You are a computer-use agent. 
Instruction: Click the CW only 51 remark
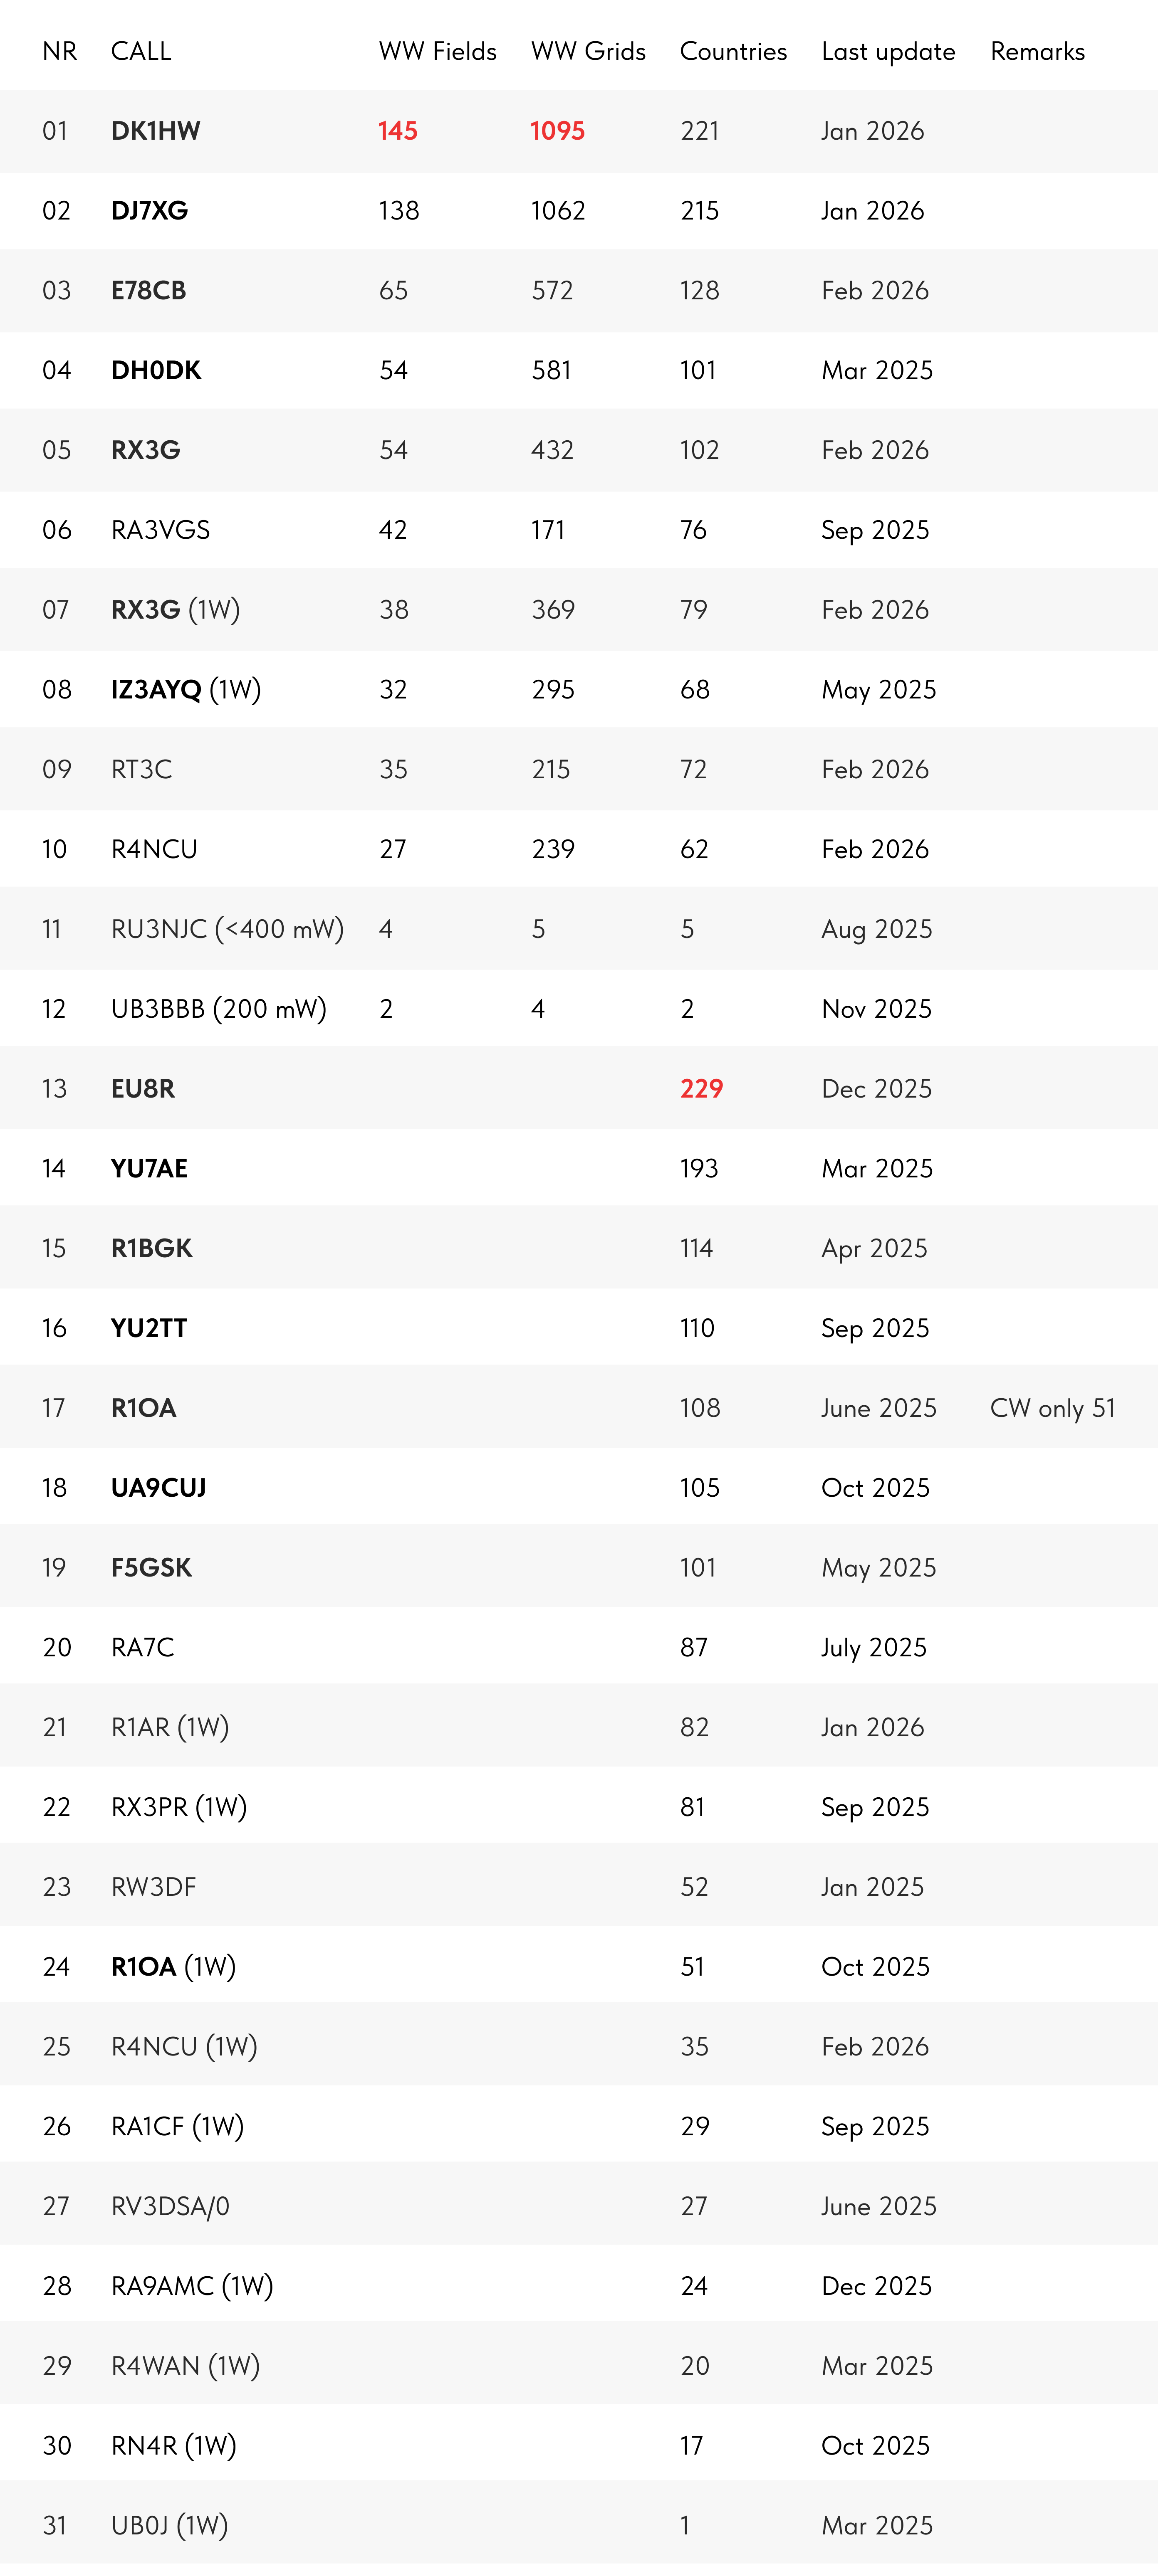coord(1053,1409)
